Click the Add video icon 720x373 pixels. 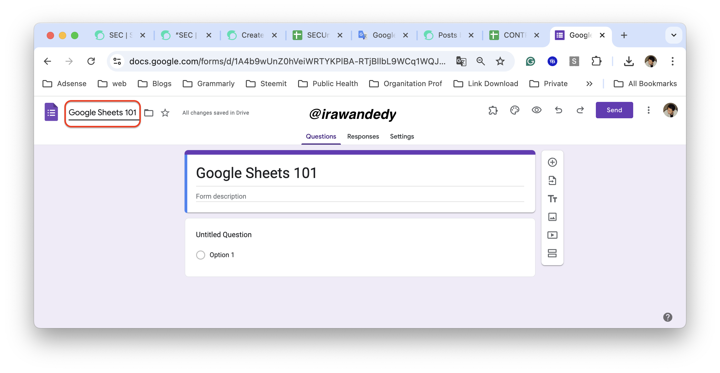click(x=552, y=235)
